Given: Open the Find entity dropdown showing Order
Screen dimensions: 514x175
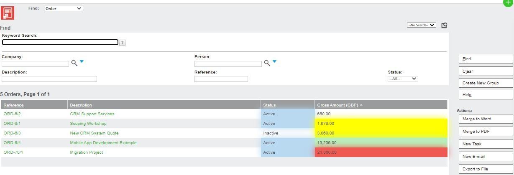Looking at the screenshot, I should (x=63, y=8).
